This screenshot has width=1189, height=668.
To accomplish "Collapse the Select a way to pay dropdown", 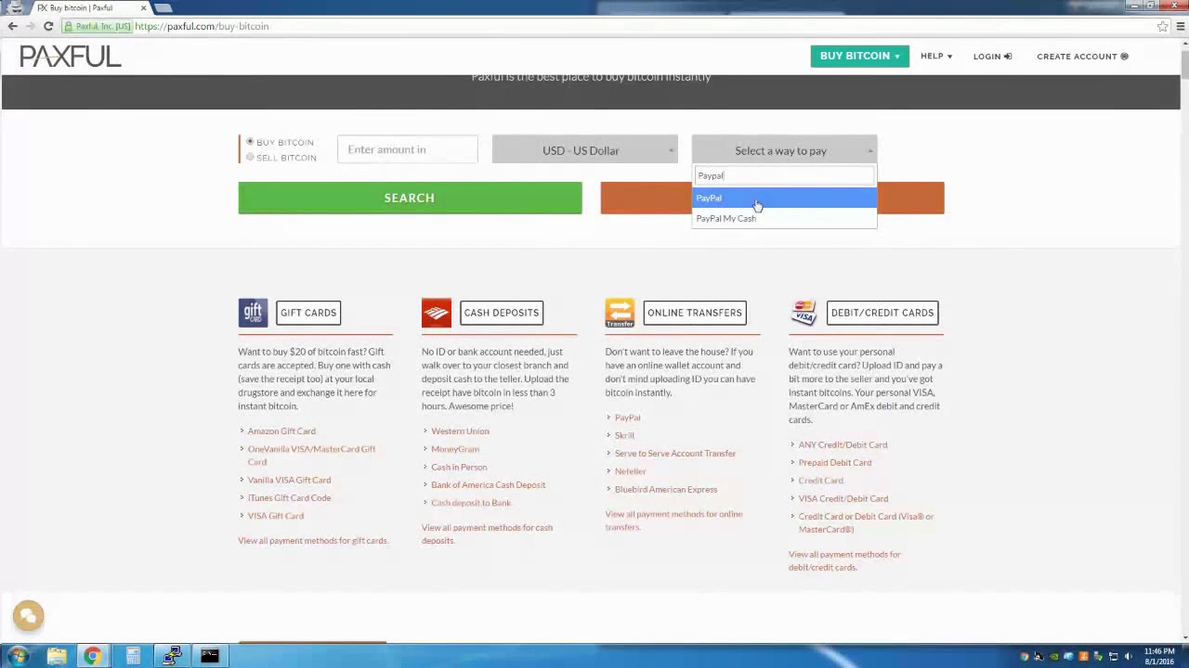I will (784, 150).
